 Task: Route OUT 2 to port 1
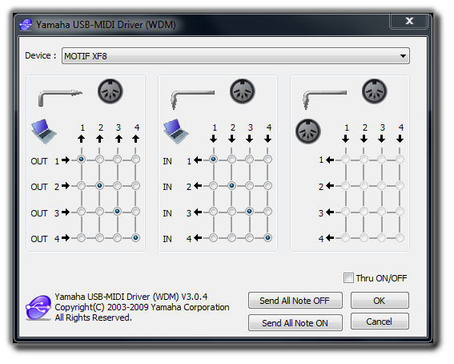(x=82, y=185)
